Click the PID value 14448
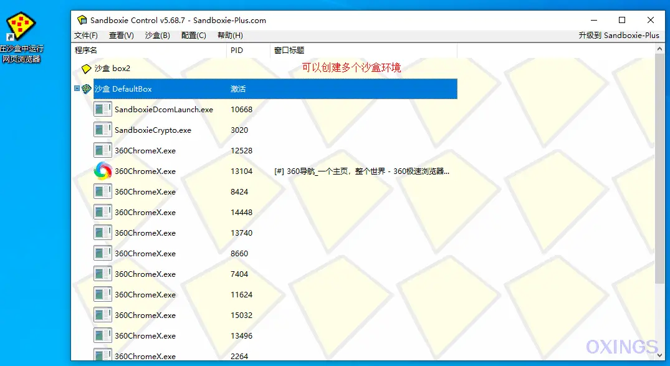The width and height of the screenshot is (670, 366). tap(241, 212)
